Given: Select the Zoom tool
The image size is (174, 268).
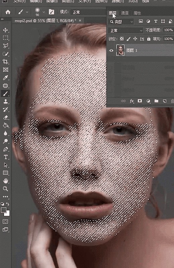Looking at the screenshot, I should click(x=5, y=189).
